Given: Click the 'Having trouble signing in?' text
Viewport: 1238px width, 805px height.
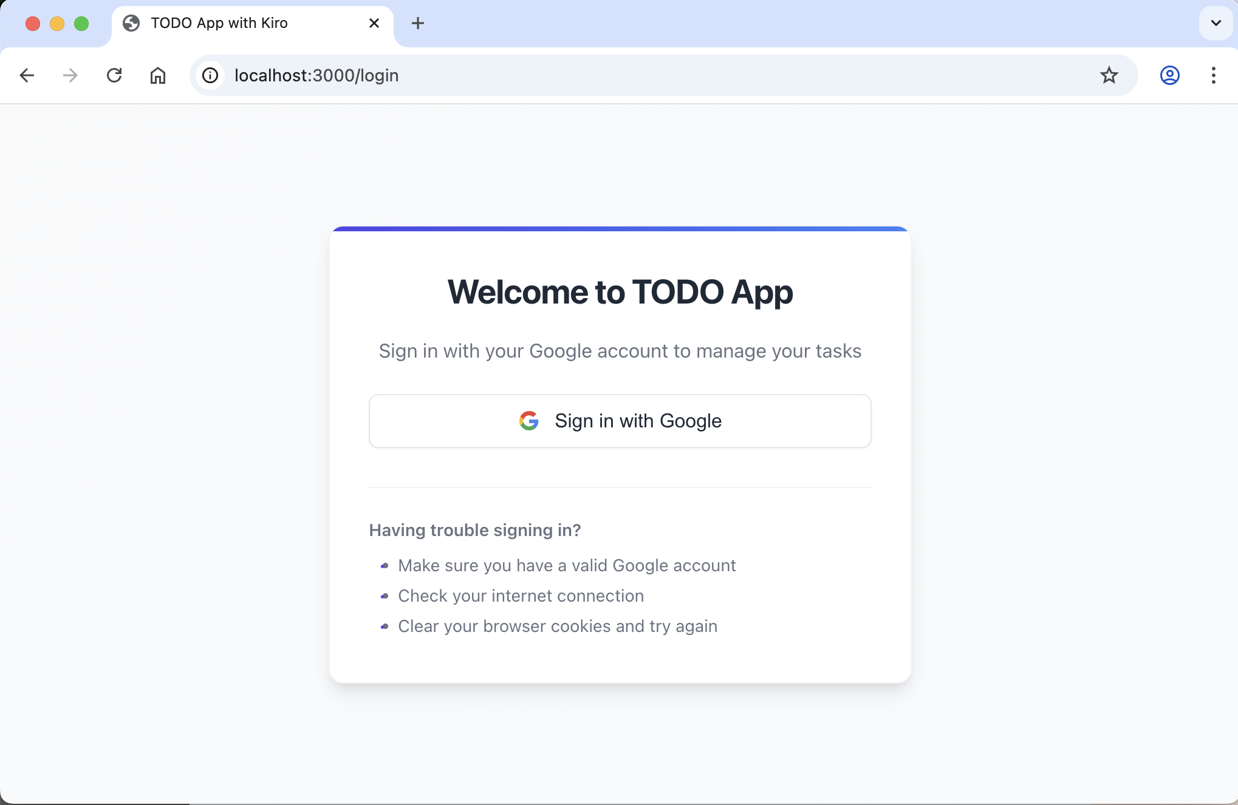Looking at the screenshot, I should [x=475, y=531].
